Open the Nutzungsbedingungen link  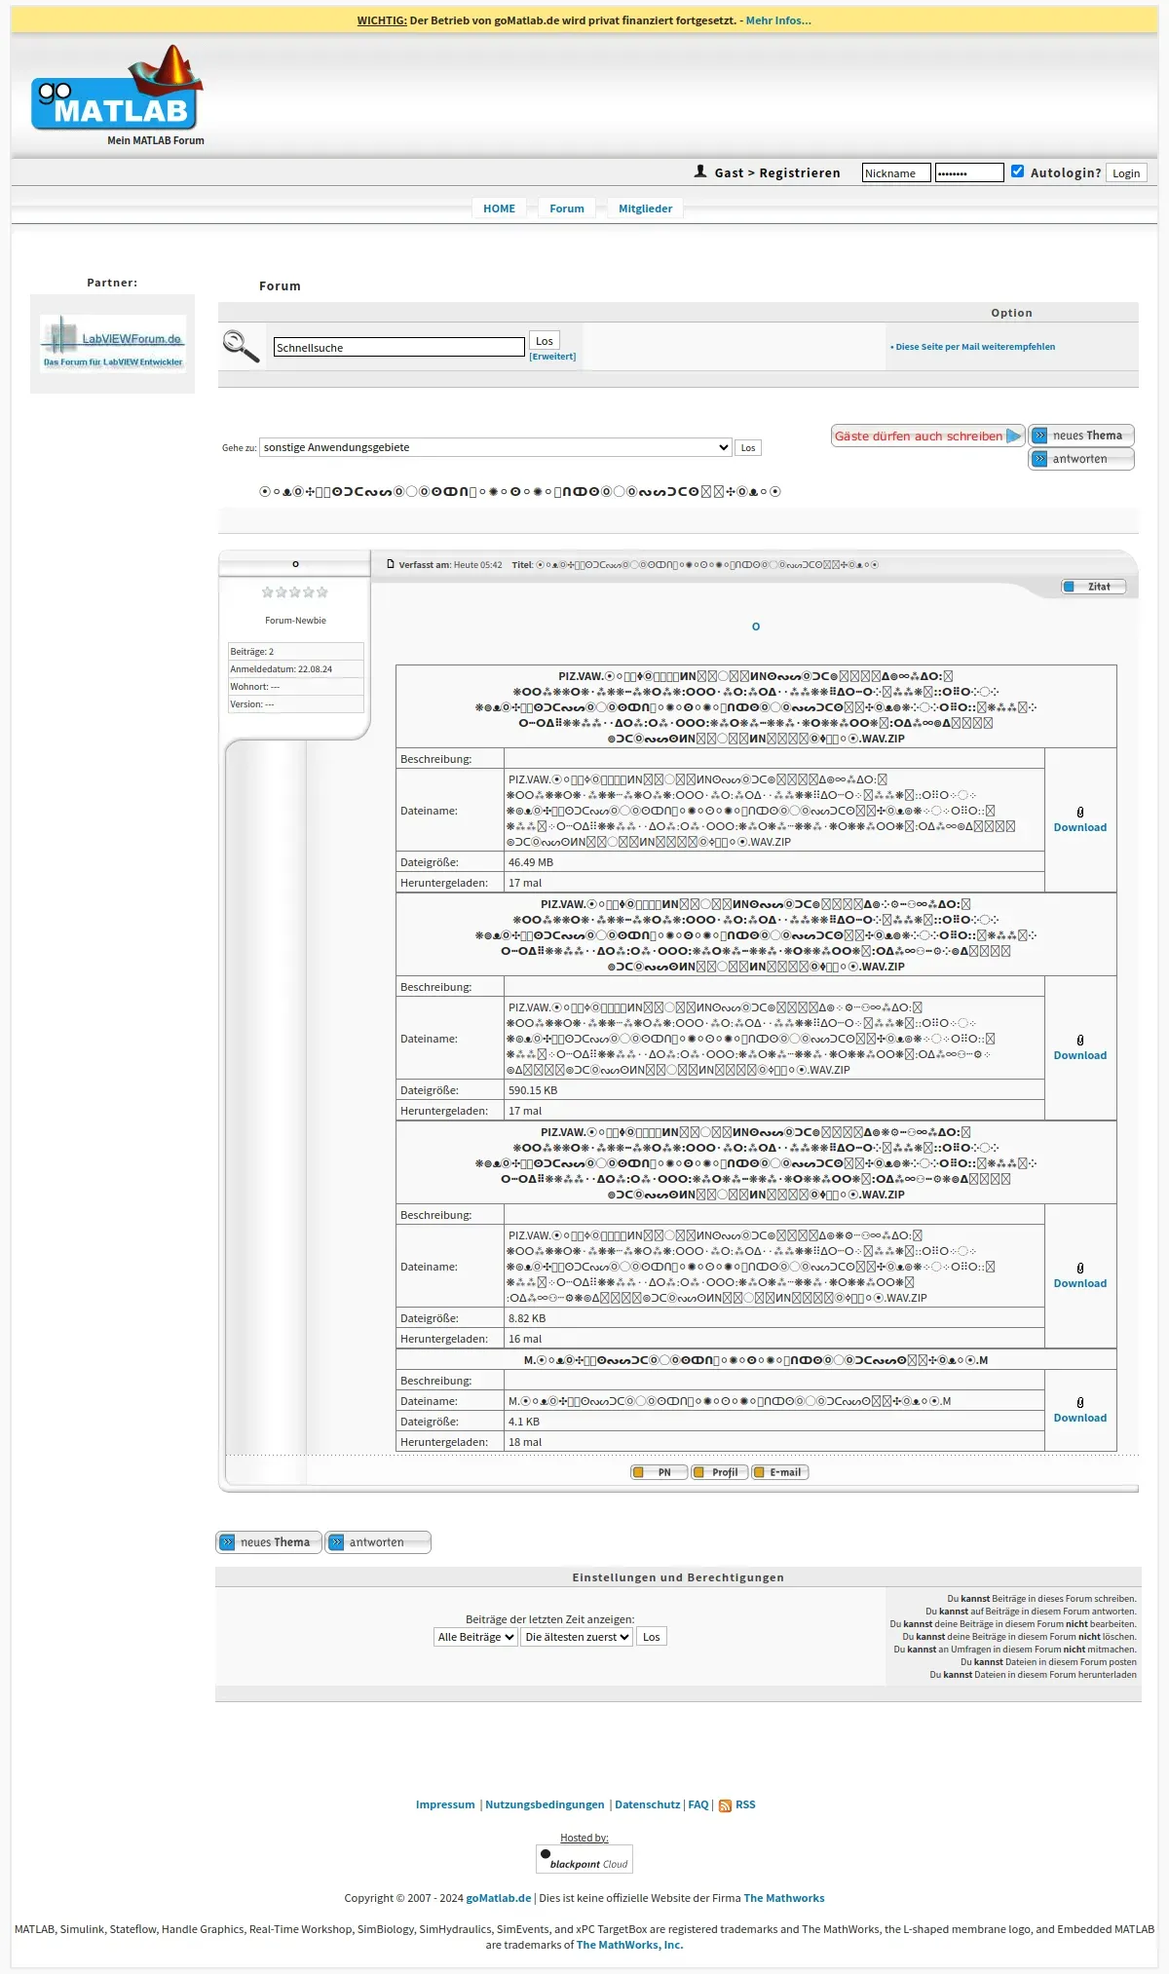(545, 1804)
